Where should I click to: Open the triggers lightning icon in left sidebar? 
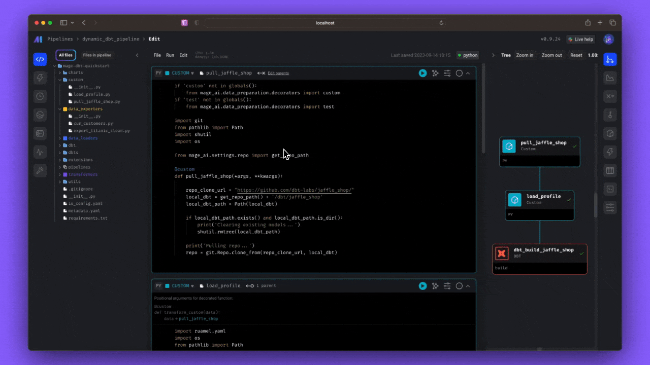[40, 78]
